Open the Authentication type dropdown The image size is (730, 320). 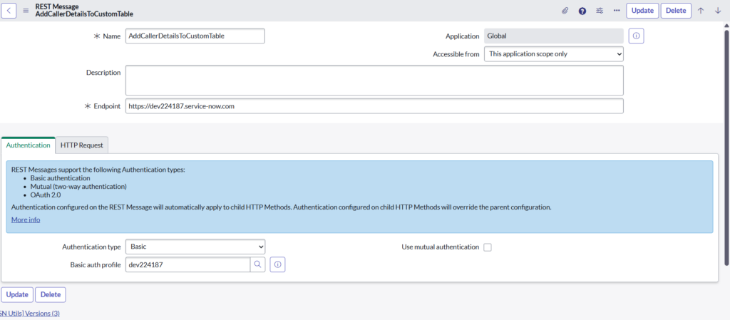tap(195, 247)
